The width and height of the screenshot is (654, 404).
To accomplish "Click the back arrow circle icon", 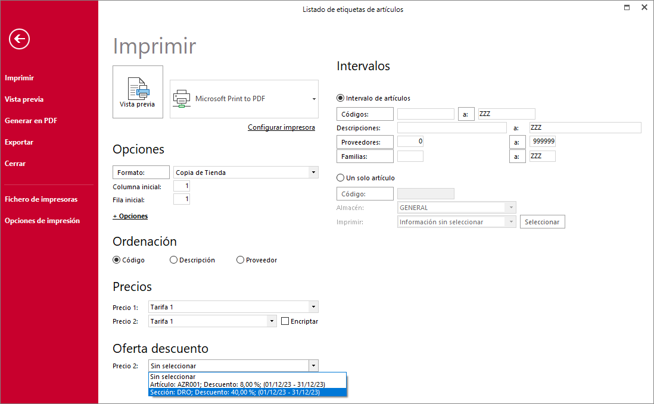I will click(19, 39).
